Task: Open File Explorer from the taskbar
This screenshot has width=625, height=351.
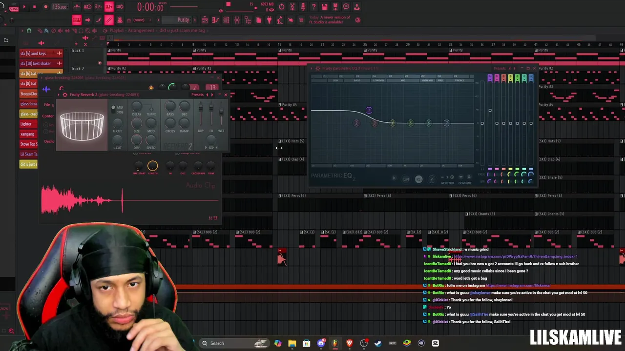Action: tap(292, 343)
